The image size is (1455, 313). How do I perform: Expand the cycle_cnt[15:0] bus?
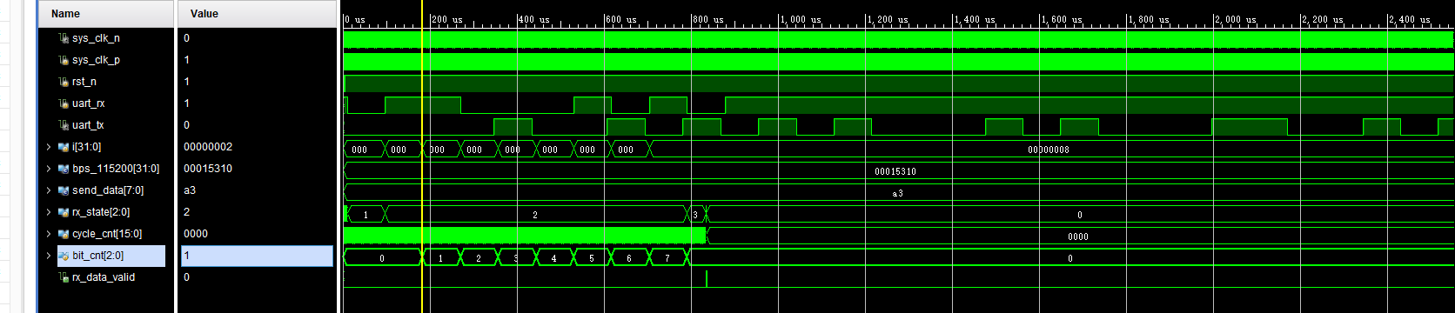[x=49, y=234]
